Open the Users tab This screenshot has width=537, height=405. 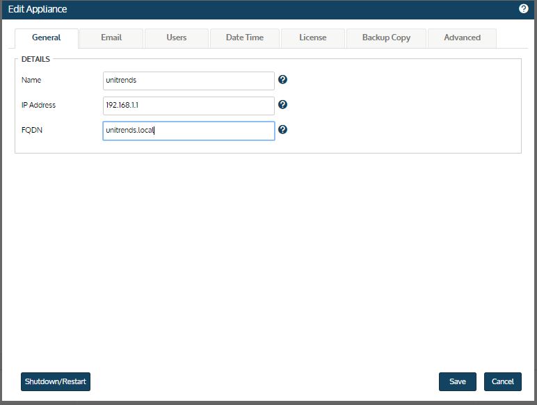(x=177, y=38)
